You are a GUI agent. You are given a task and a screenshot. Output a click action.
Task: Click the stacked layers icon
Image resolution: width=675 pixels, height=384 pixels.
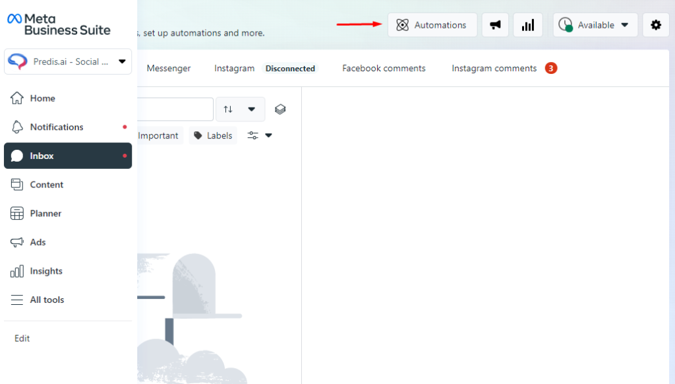tap(280, 110)
